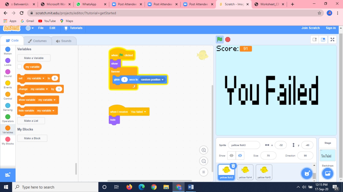This screenshot has width=343, height=192.
Task: Check the my variable checkbox
Action: tap(20, 67)
